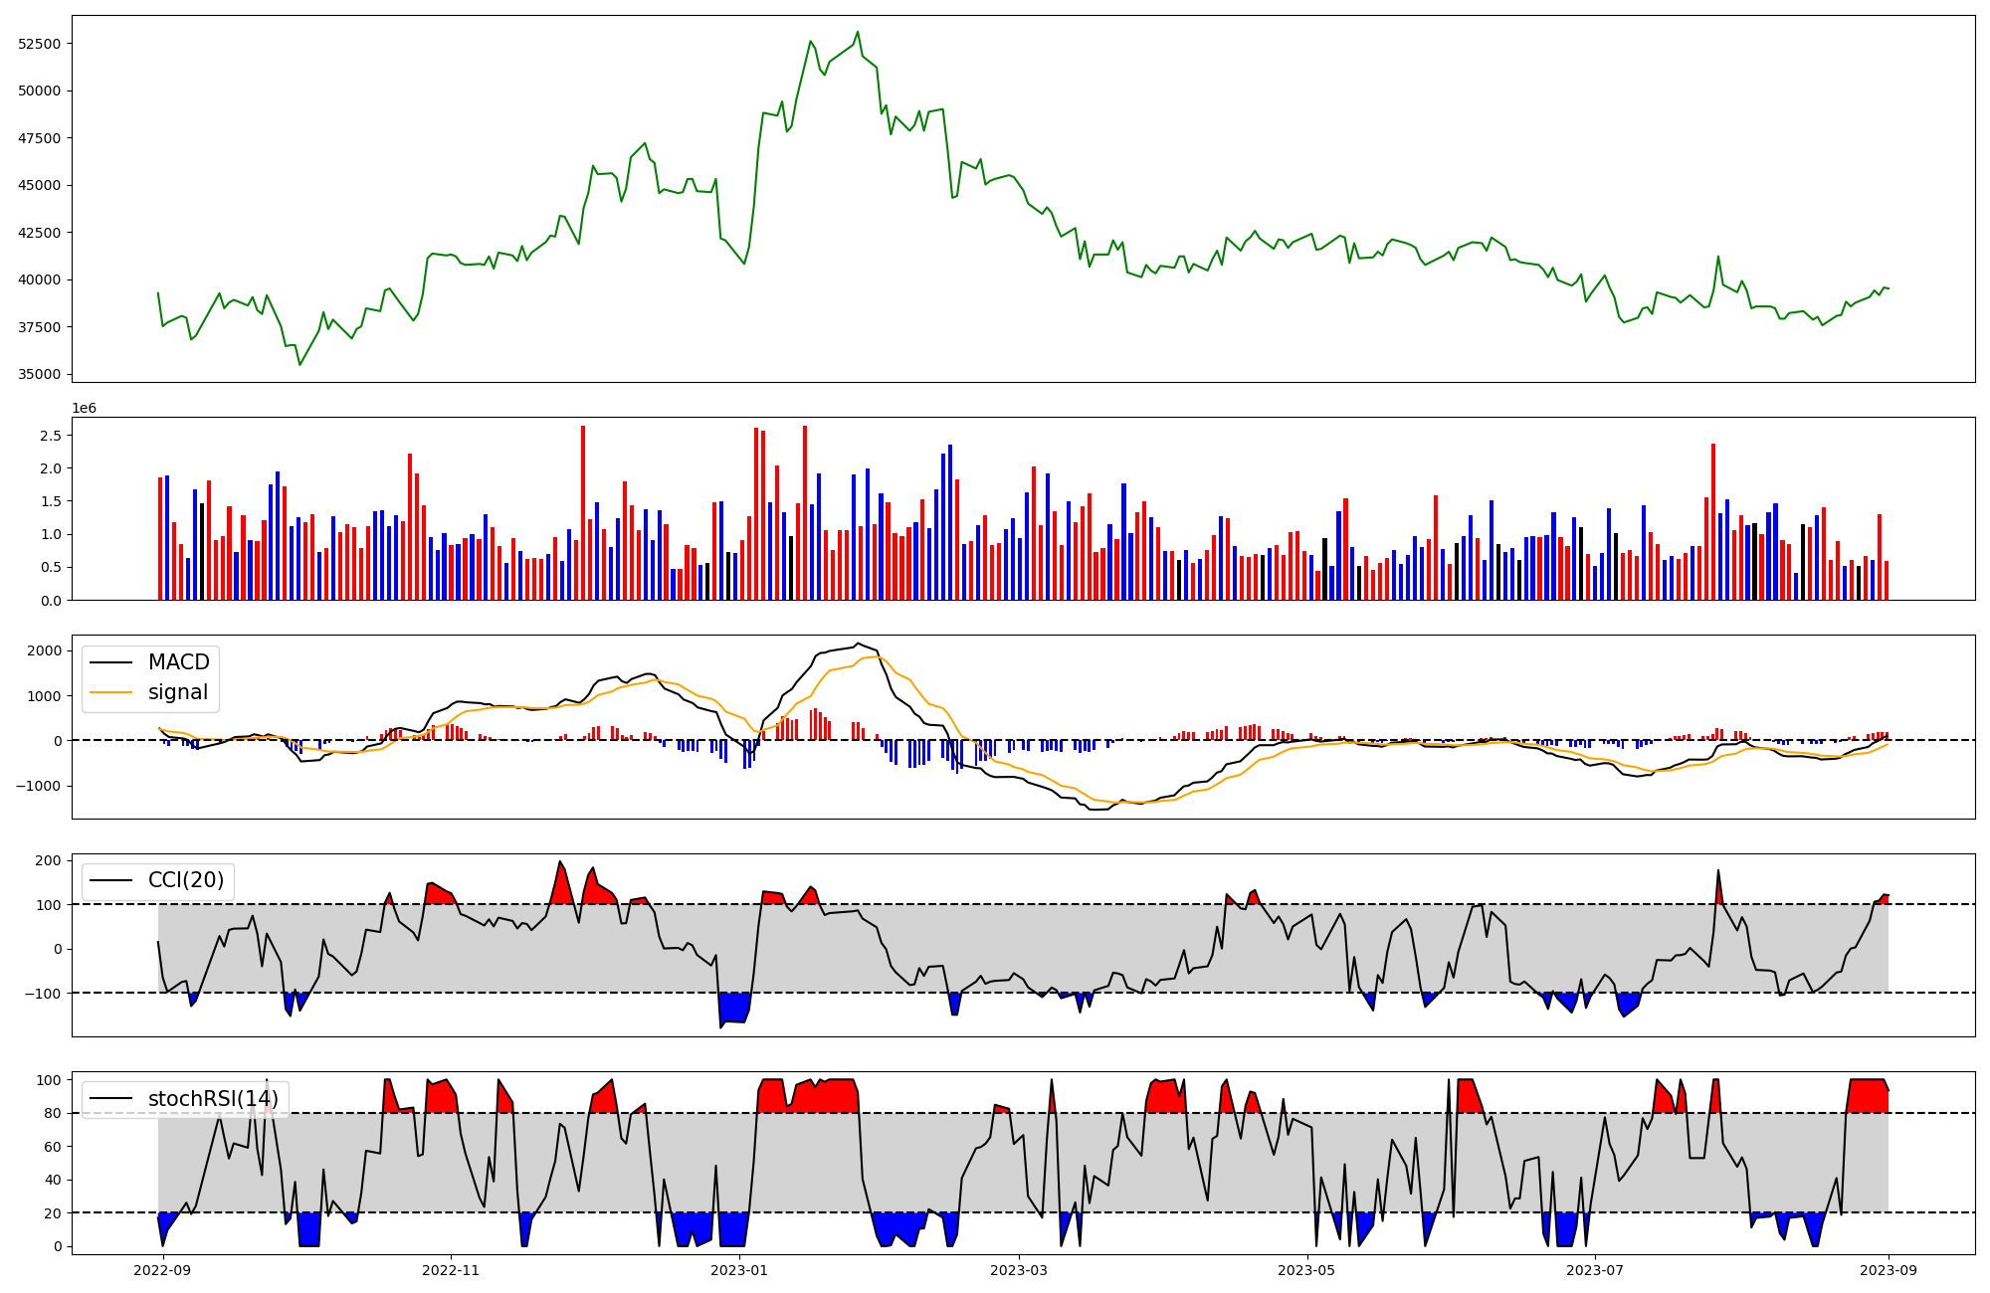Image resolution: width=1990 pixels, height=1293 pixels.
Task: Click the signal legend label
Action: (x=178, y=692)
